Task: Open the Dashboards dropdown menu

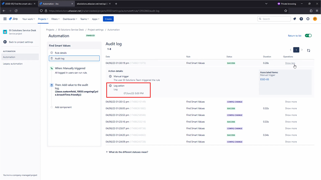Action: [70, 19]
